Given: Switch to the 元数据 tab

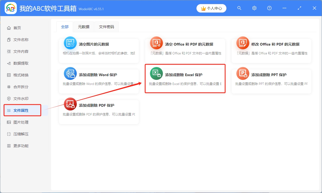Looking at the screenshot, I should pos(83,27).
